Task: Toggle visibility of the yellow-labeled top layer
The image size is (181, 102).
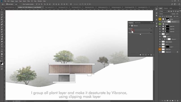Action: click(x=160, y=19)
